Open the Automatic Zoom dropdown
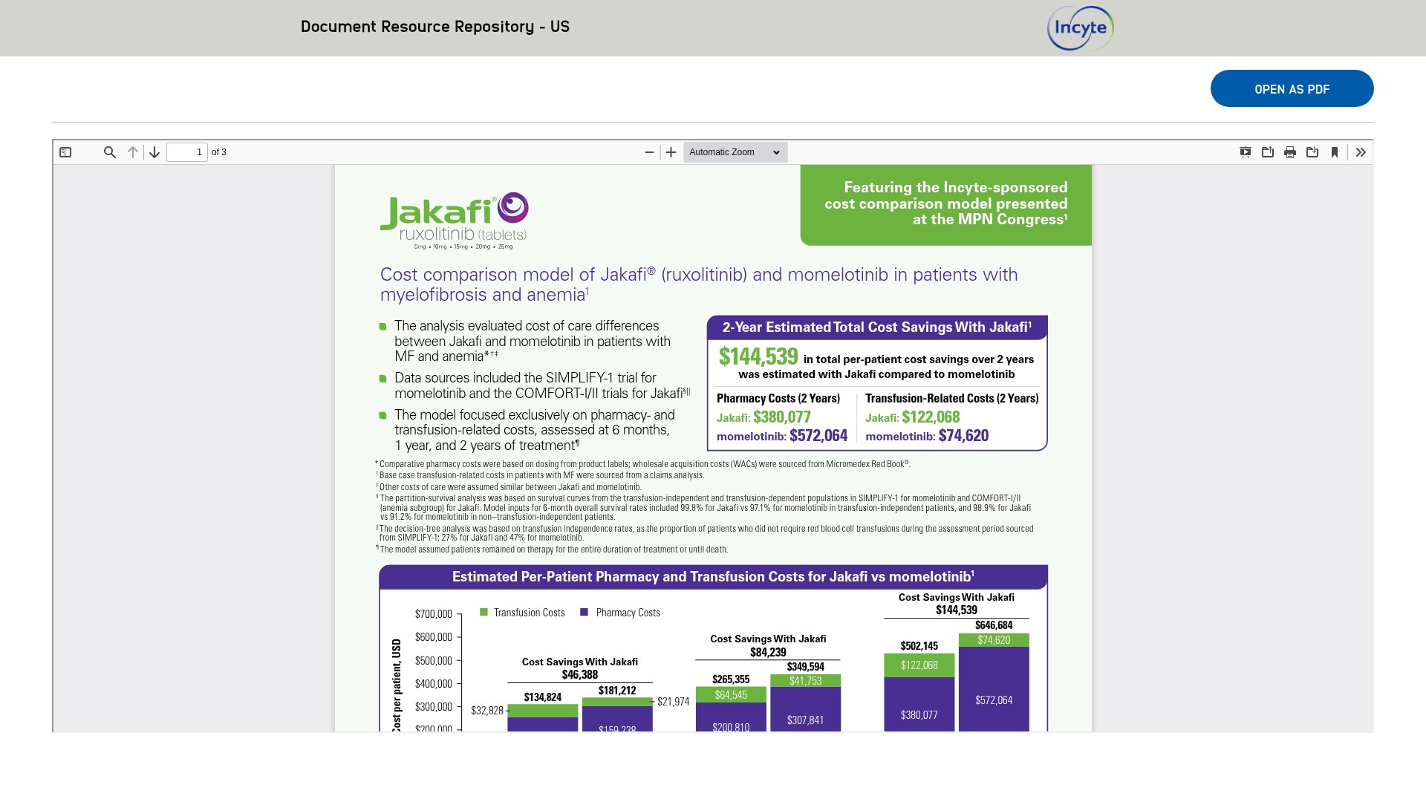This screenshot has width=1426, height=802. point(735,152)
